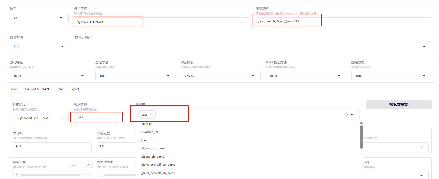This screenshot has height=179, width=439.
Task: Click the dataset list scrollbar
Action: pyautogui.click(x=361, y=137)
